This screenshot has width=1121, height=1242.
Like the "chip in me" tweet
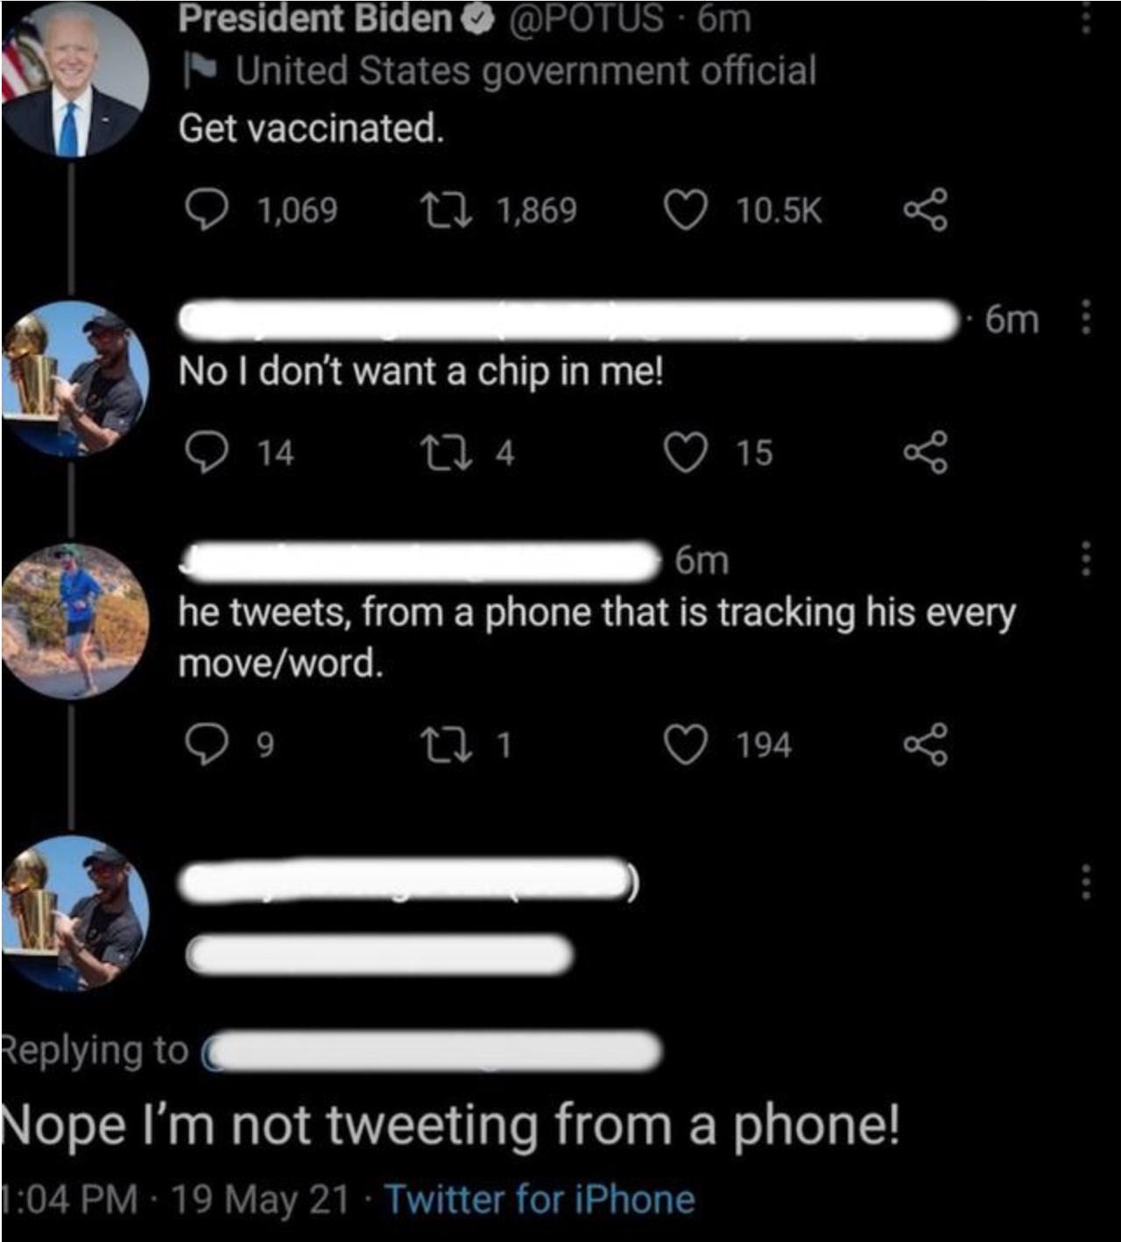tap(685, 452)
